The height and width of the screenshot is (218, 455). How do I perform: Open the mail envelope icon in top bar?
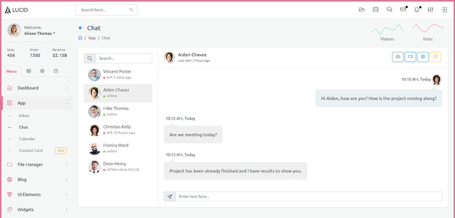403,10
